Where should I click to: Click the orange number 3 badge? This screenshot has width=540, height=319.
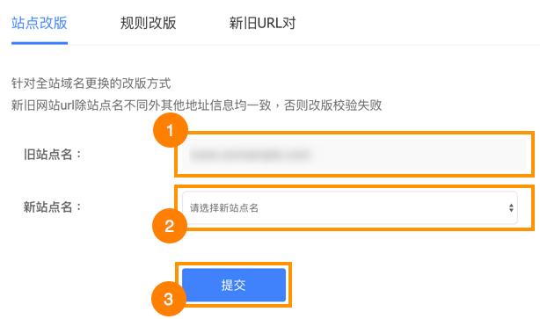tap(168, 299)
